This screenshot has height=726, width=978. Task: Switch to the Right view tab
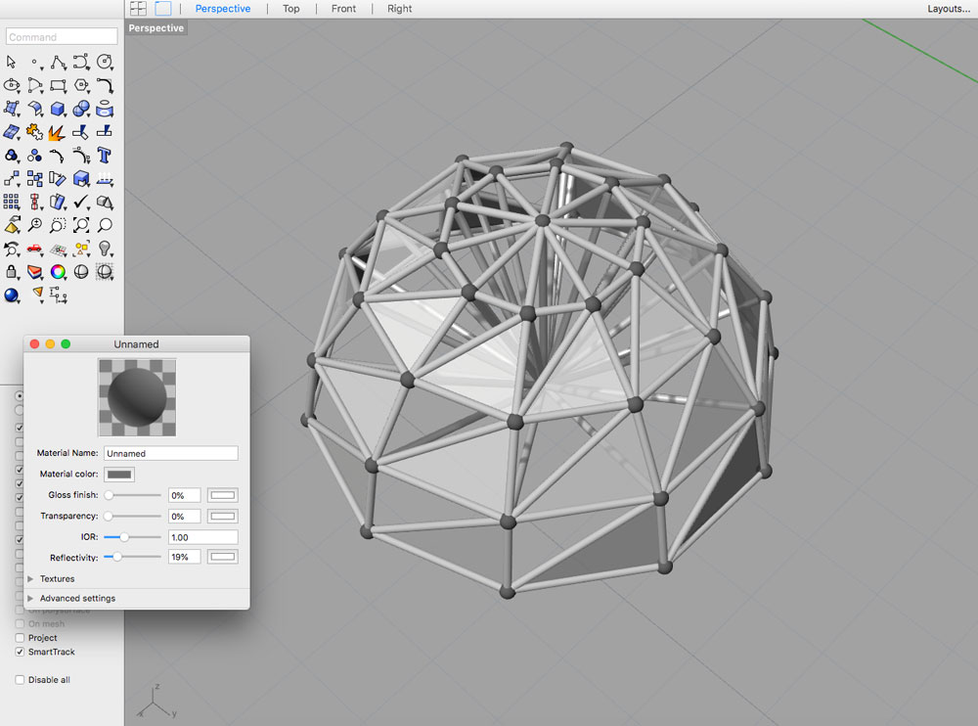point(399,9)
